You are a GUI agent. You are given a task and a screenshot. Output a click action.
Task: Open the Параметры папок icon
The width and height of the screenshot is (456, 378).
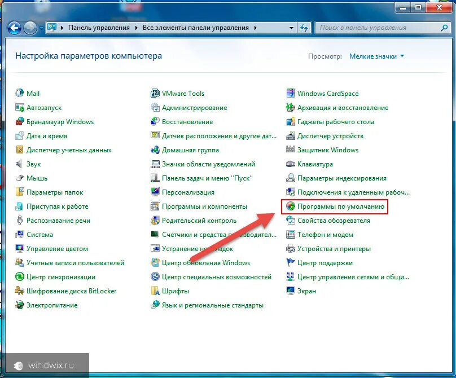(20, 192)
